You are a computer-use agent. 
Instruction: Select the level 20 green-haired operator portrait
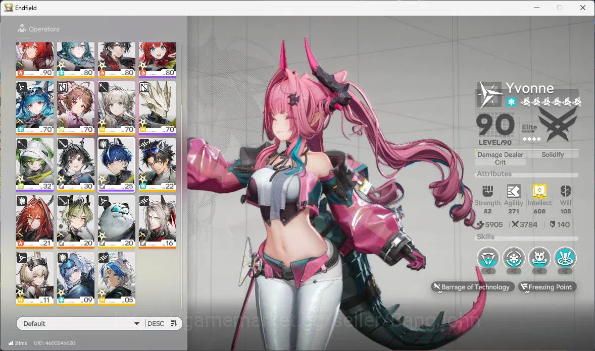coord(76,221)
